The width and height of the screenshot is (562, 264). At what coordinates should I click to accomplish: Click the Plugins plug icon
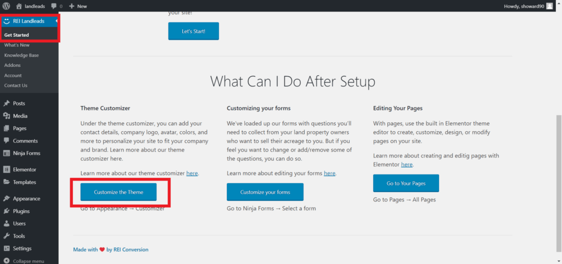point(7,211)
